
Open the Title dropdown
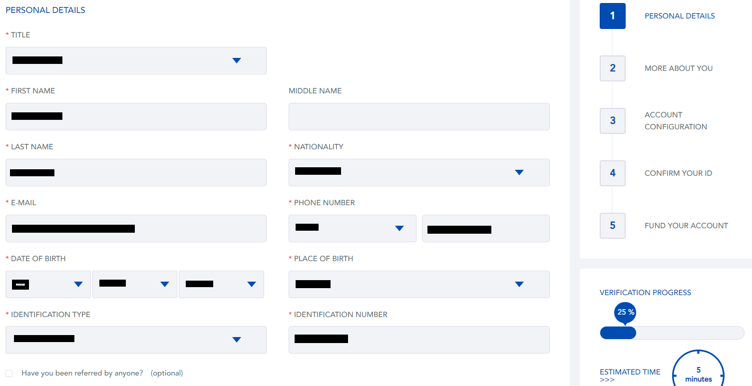(136, 60)
